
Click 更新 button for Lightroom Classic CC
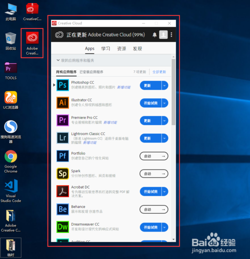[x=150, y=138]
